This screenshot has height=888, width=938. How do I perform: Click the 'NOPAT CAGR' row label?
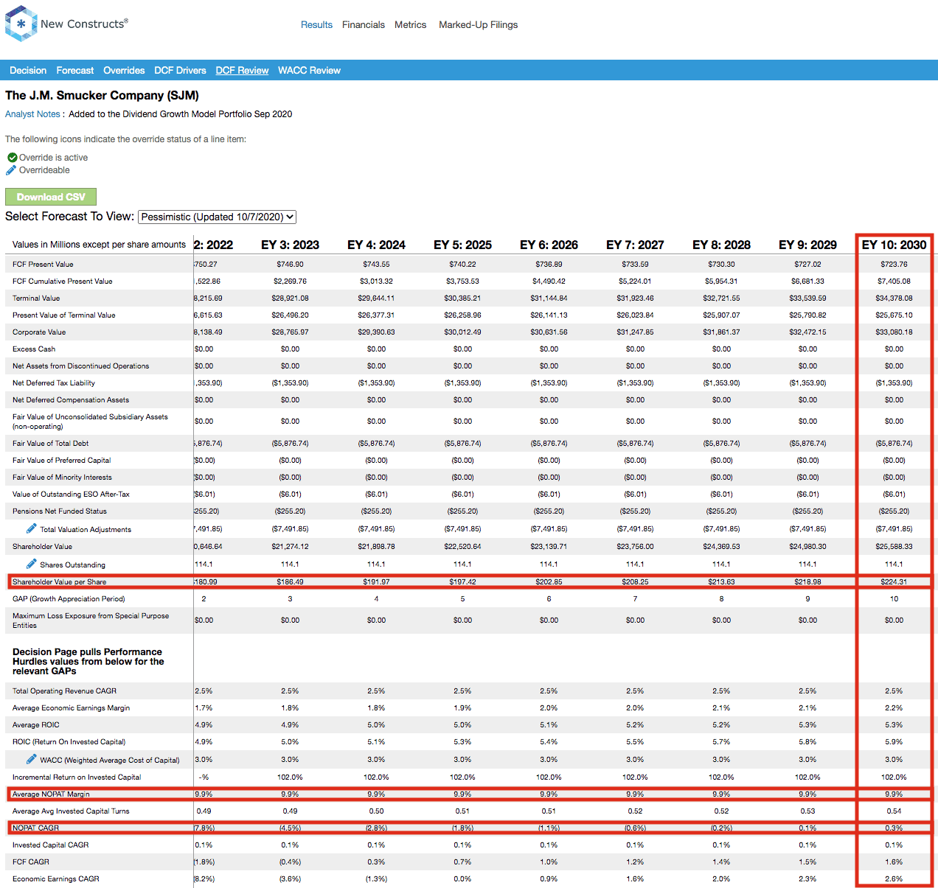pos(35,828)
